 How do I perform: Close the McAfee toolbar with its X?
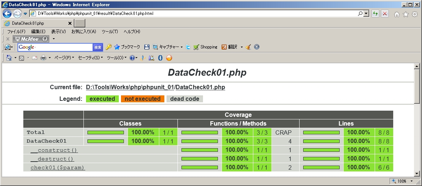(x=8, y=39)
